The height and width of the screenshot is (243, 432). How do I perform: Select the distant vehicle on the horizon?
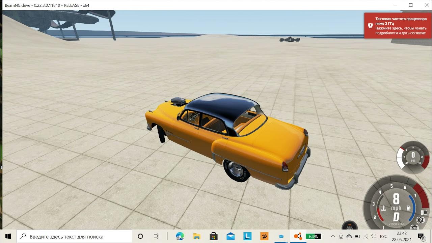[289, 39]
